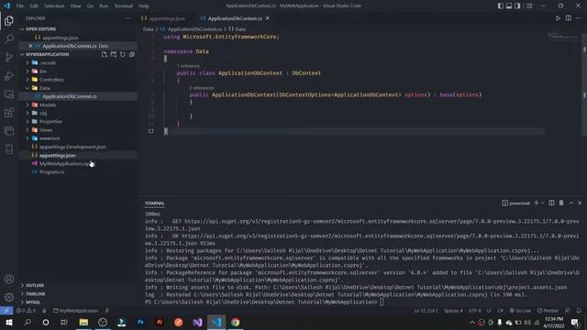Click Prettier in status bar
This screenshot has width=587, height=330.
click(548, 311)
